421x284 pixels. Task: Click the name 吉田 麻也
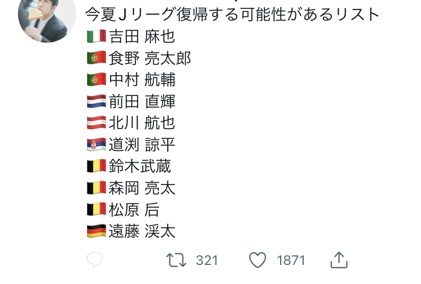(x=142, y=37)
